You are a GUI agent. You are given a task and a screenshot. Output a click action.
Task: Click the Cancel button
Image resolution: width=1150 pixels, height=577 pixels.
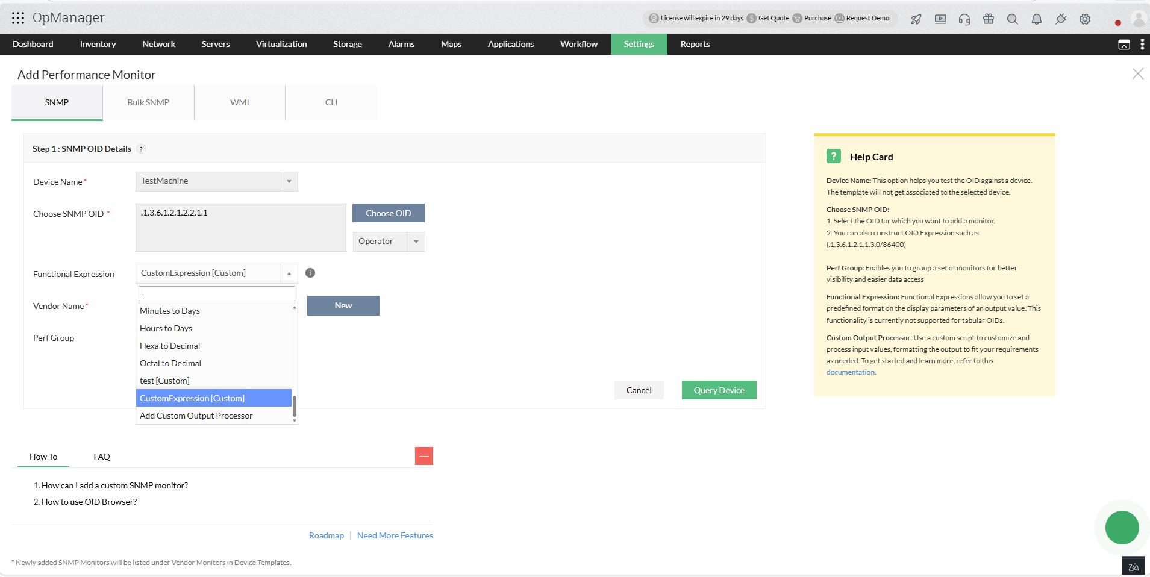[x=639, y=390]
